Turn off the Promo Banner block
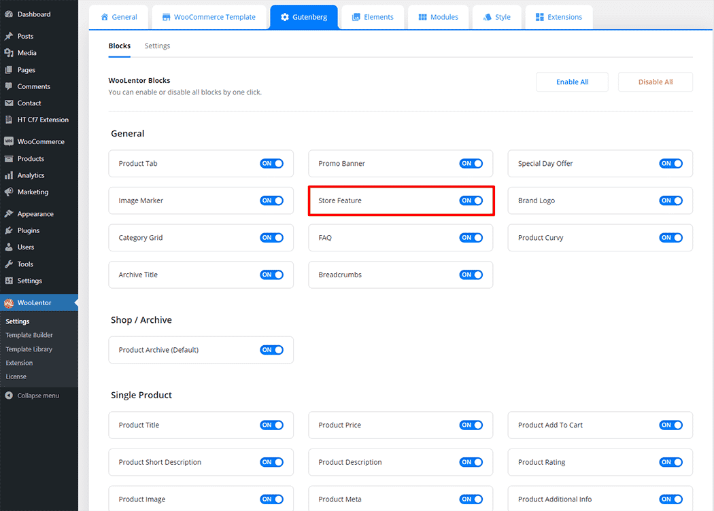This screenshot has height=511, width=714. [471, 163]
